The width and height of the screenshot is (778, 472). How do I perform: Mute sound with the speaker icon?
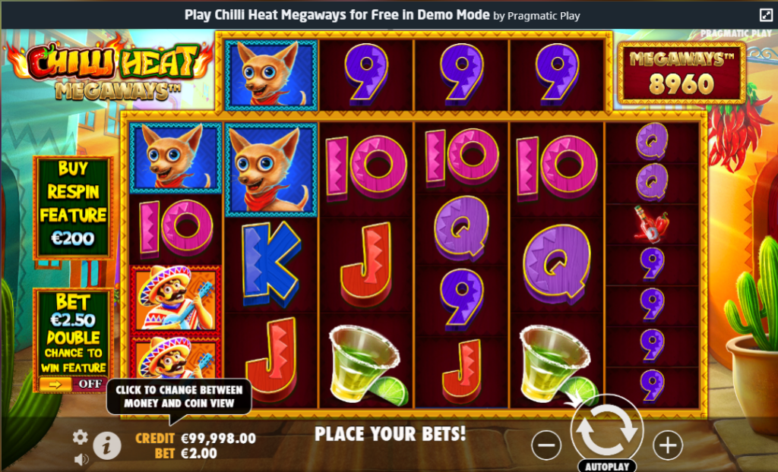81,460
